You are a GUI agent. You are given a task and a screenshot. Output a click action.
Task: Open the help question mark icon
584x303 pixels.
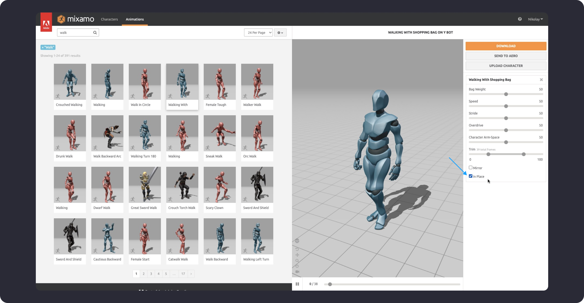[520, 19]
